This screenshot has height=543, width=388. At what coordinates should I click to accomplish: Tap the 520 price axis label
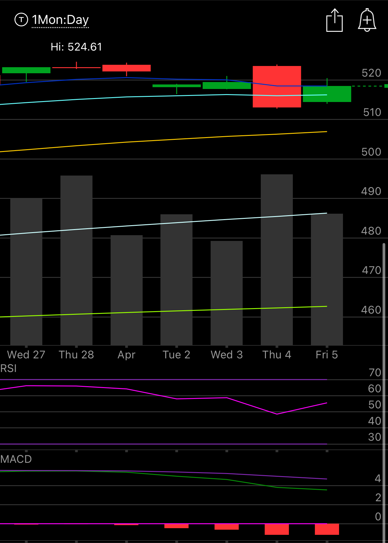371,73
